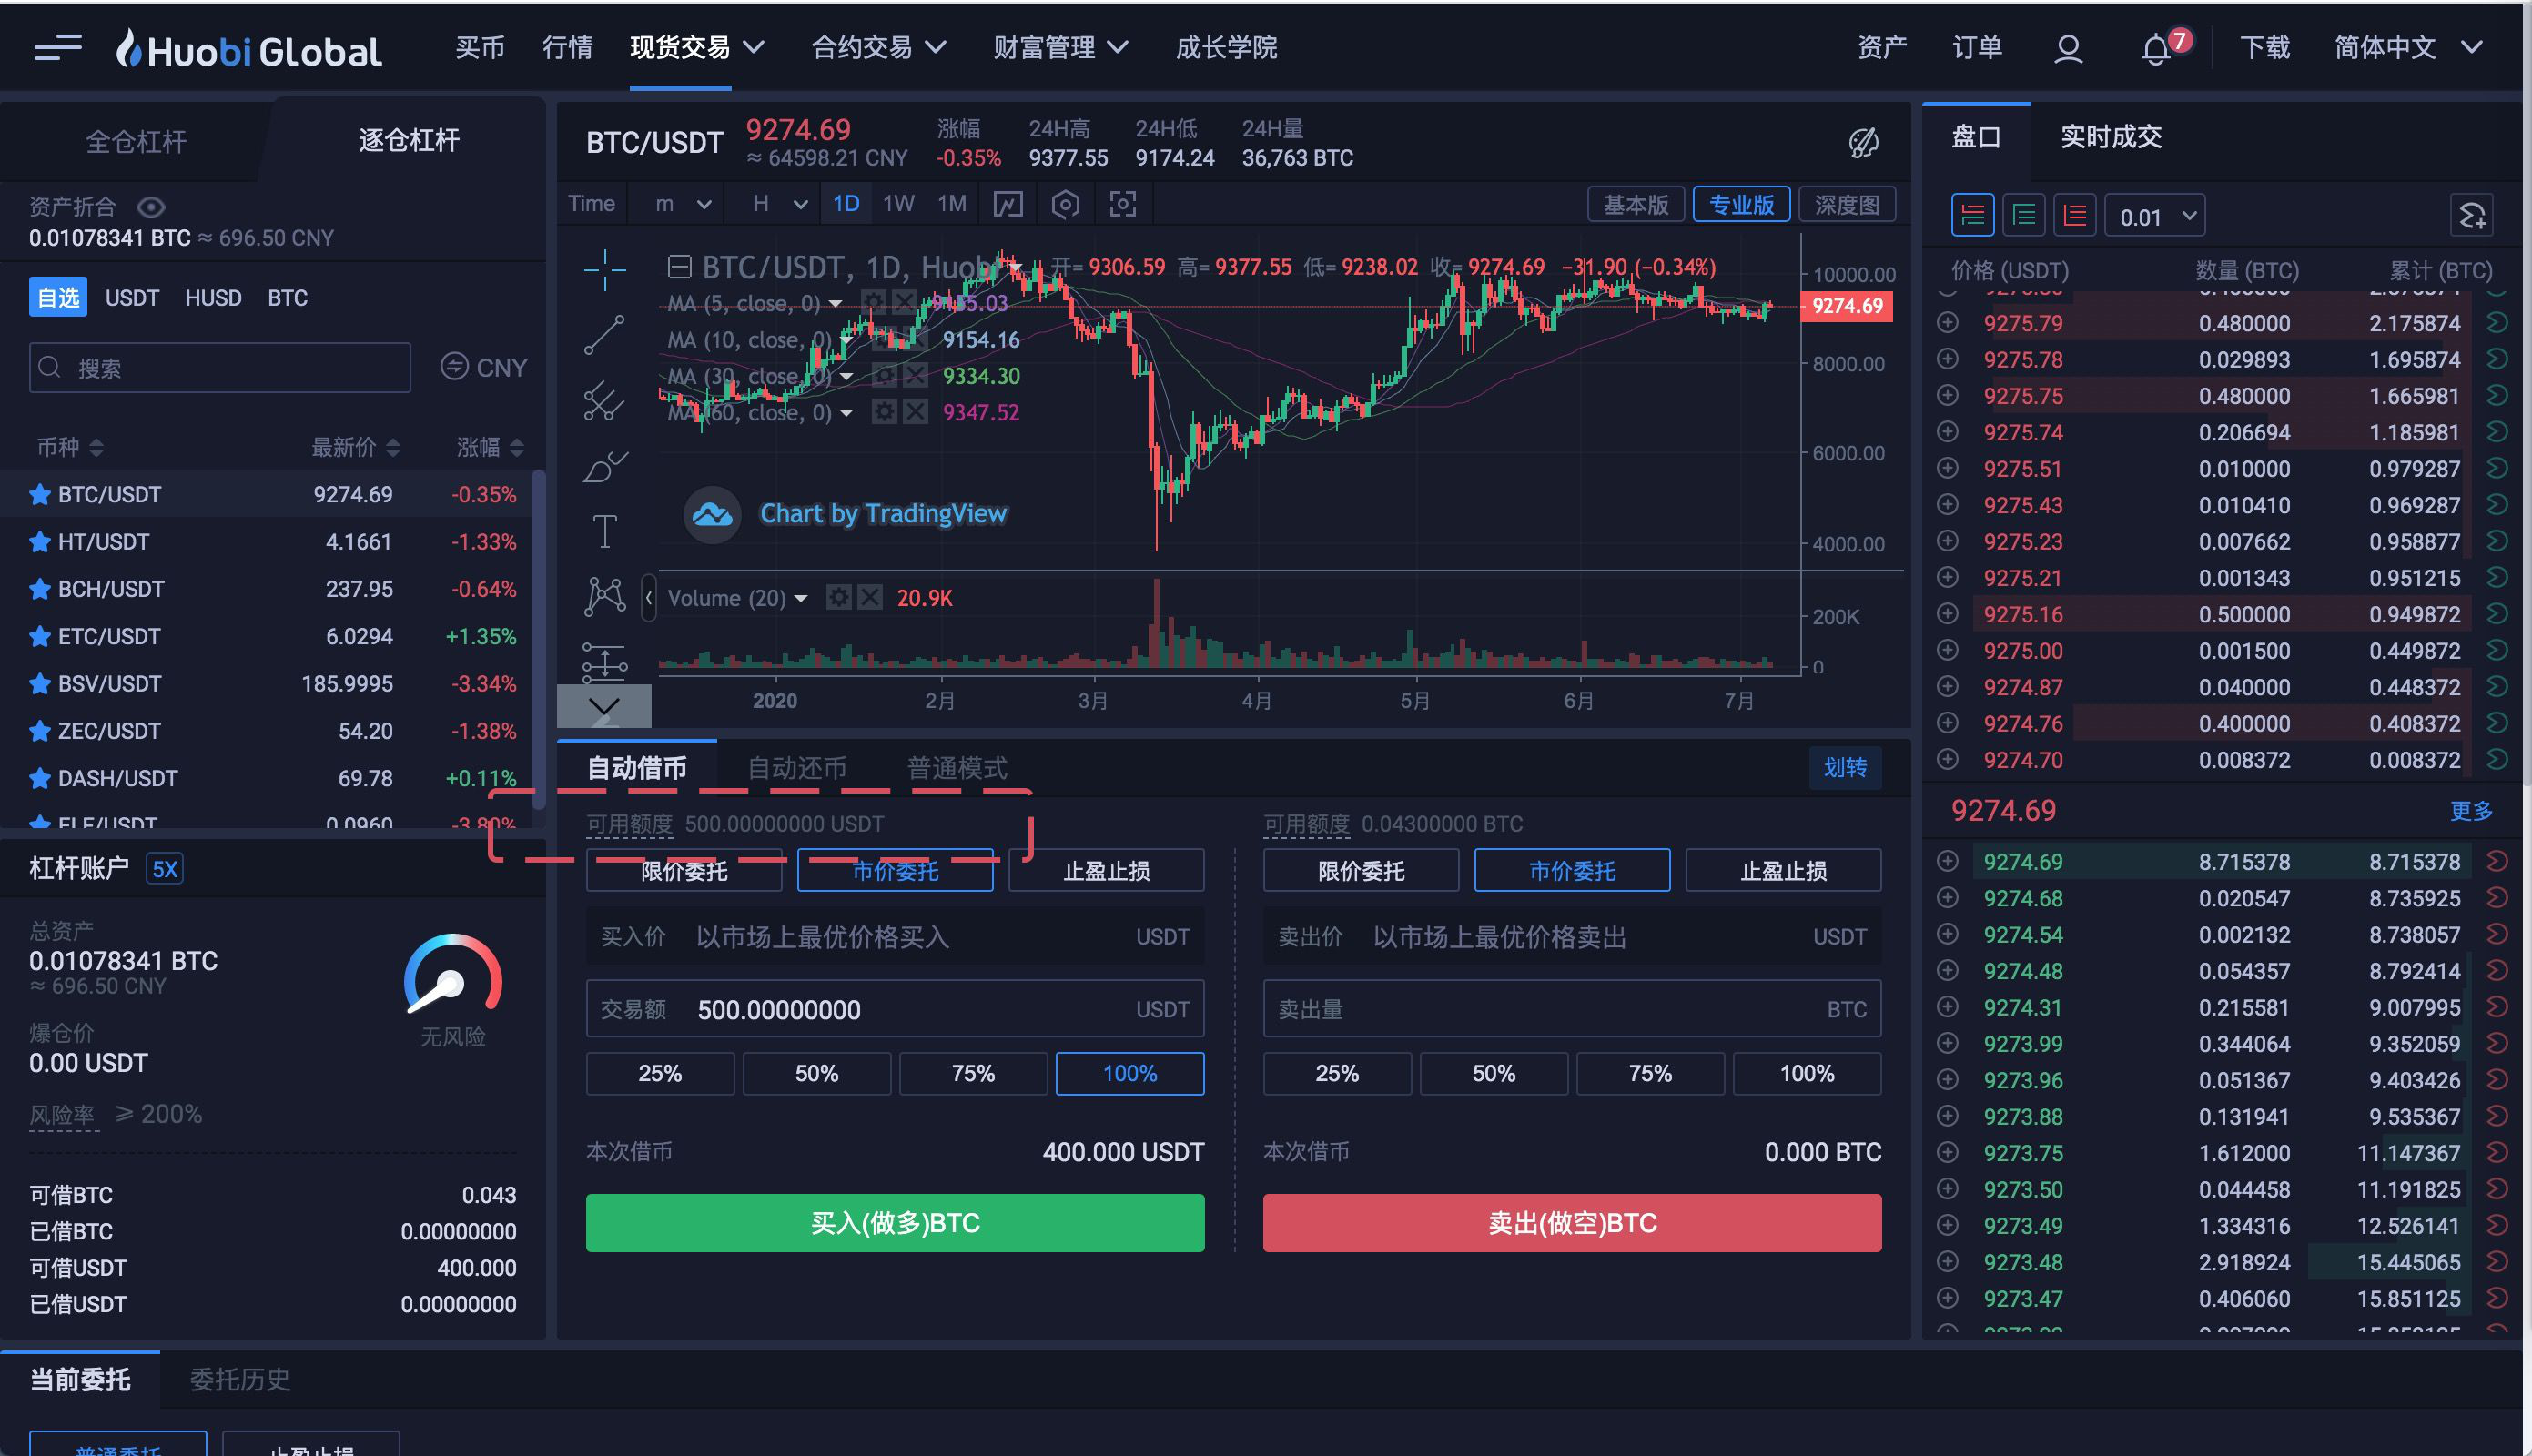Expand the Volume (20) indicator menu
Viewport: 2532px width, 1456px height.
pos(801,598)
